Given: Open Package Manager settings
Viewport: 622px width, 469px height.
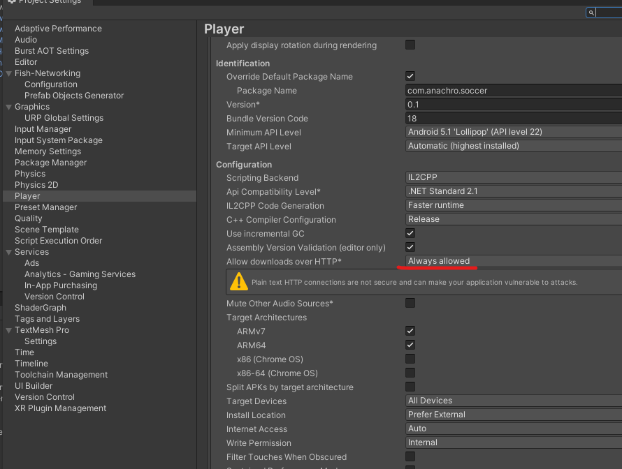Looking at the screenshot, I should (50, 163).
